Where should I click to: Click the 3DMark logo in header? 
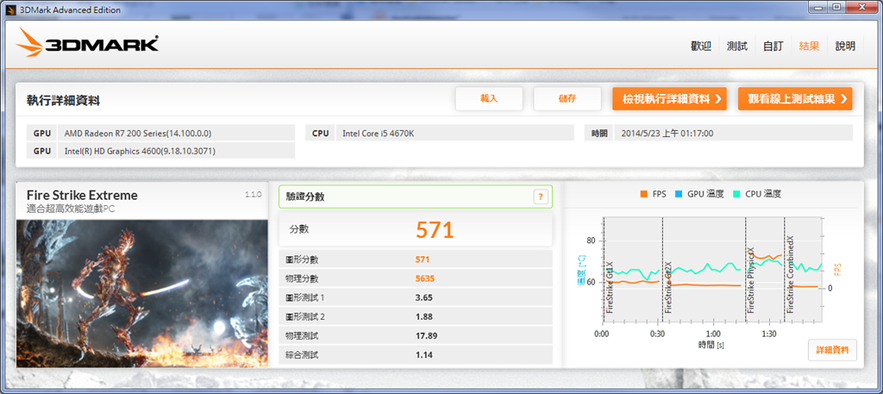coord(87,43)
